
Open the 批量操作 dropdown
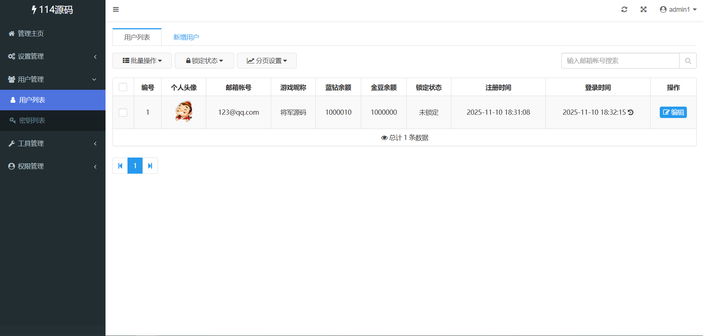[x=142, y=61]
